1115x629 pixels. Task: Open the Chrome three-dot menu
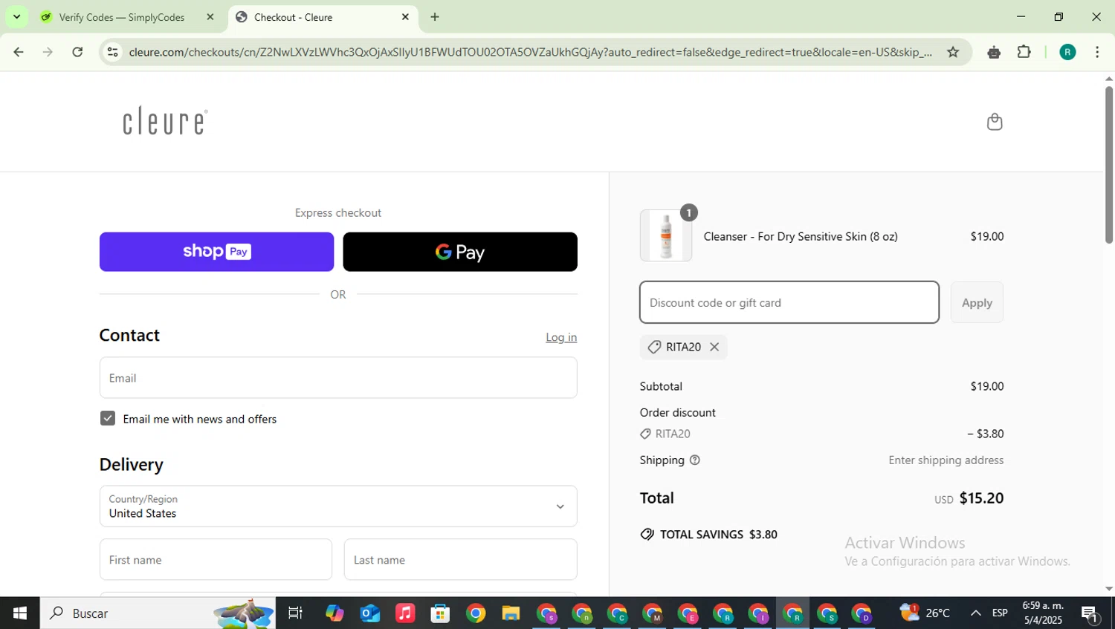click(x=1097, y=52)
